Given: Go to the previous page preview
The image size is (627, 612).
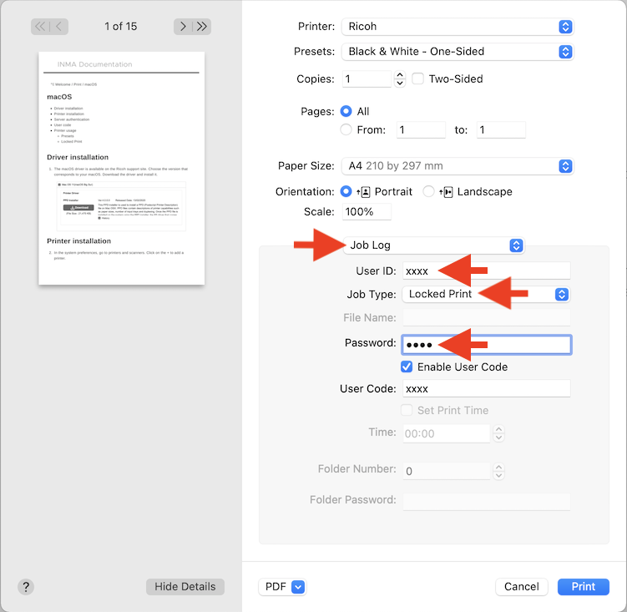Looking at the screenshot, I should [x=59, y=27].
